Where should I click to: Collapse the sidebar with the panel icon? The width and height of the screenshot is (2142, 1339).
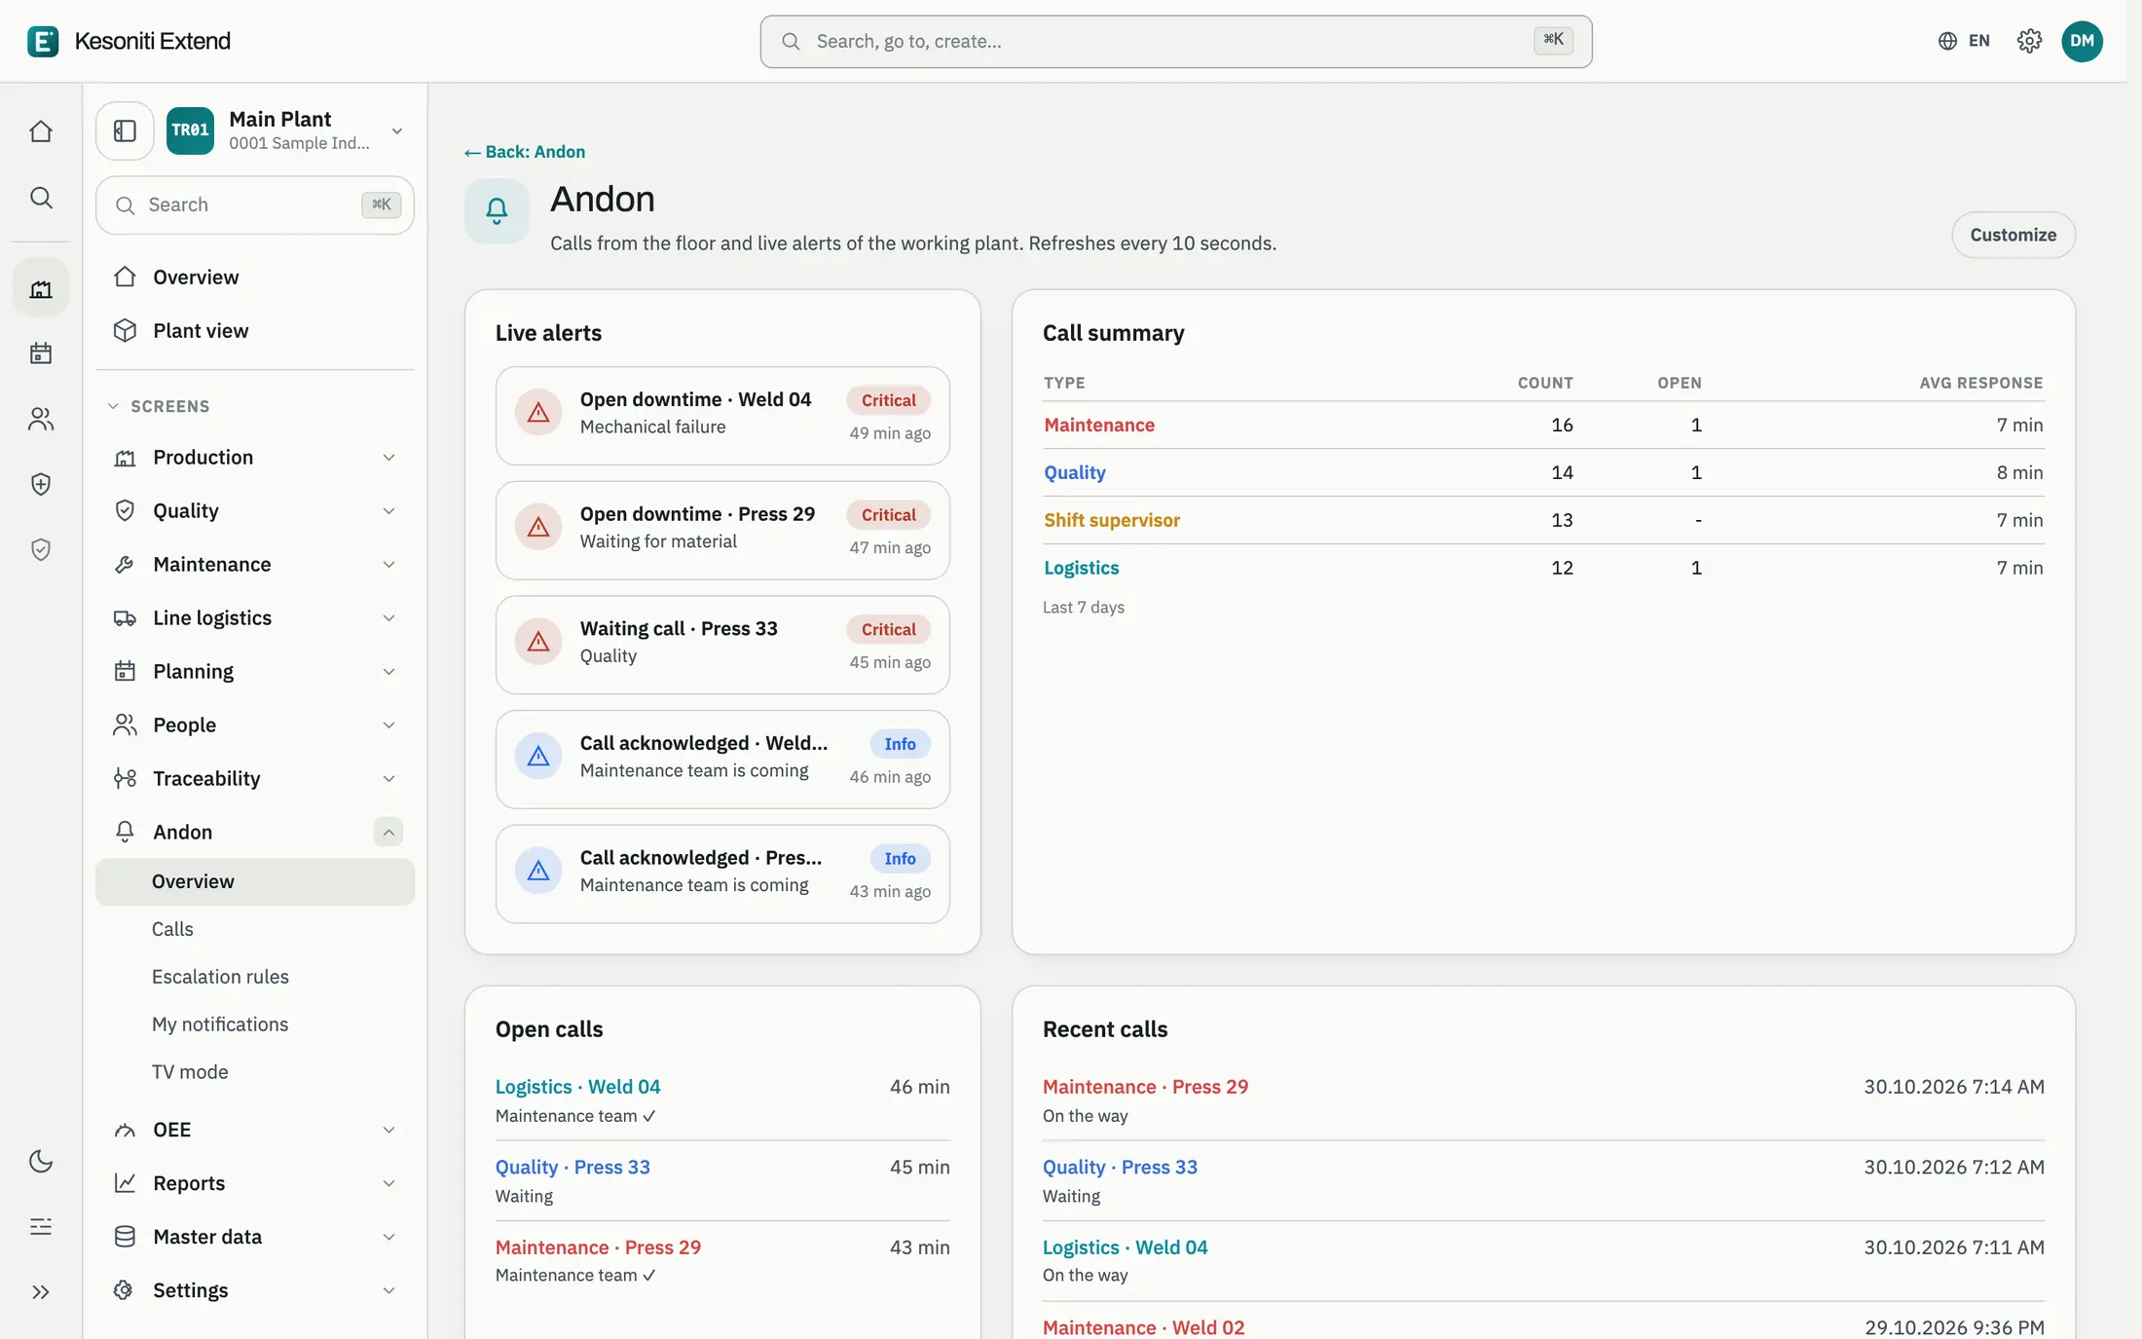pyautogui.click(x=125, y=130)
